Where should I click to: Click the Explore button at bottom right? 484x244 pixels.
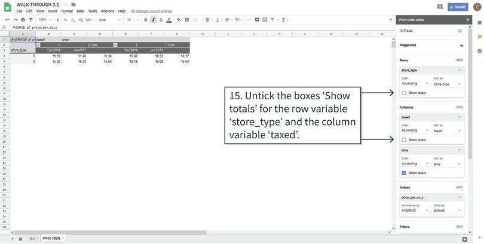click(x=465, y=239)
